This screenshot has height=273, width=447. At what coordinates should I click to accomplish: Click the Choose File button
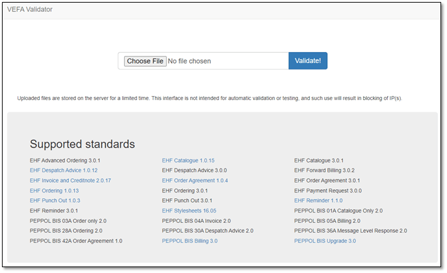click(144, 61)
